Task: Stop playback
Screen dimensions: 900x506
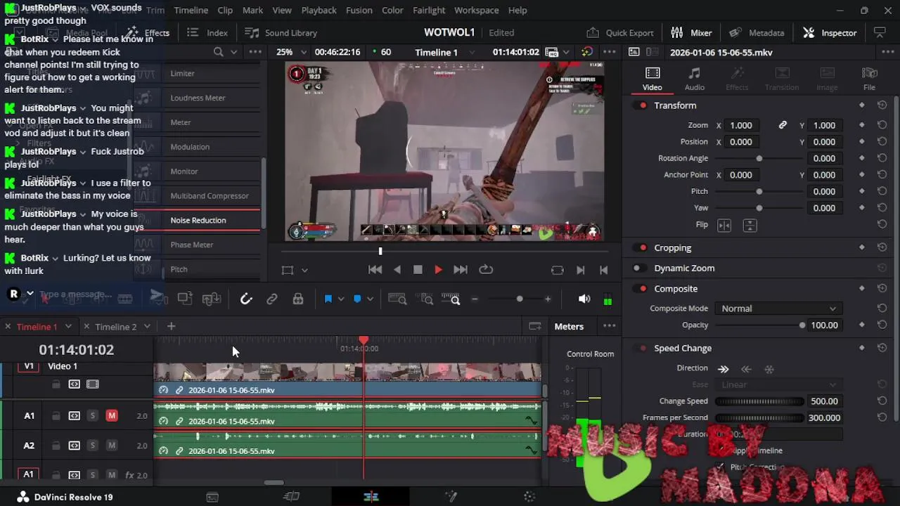Action: [x=418, y=270]
